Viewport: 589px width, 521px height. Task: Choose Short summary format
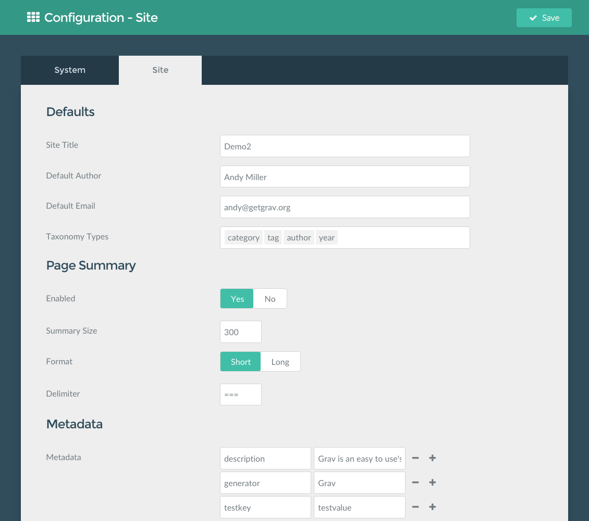coord(240,362)
